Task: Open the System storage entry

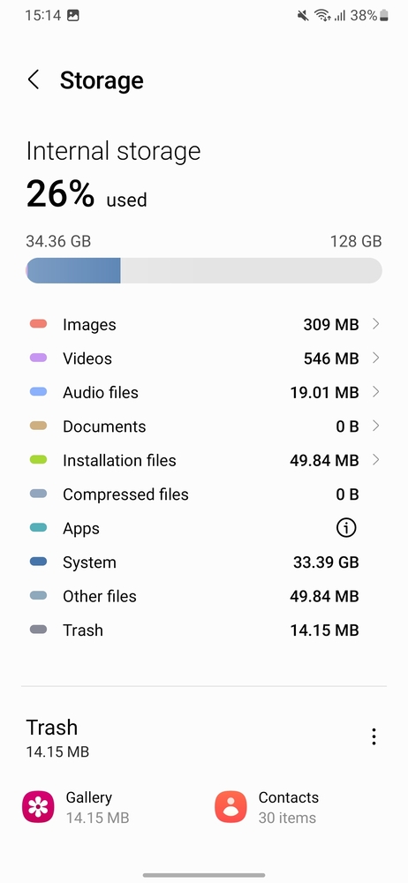Action: tap(204, 562)
